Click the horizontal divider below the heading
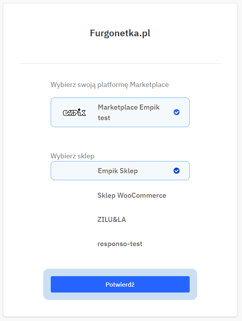This screenshot has height=321, width=242. tap(120, 63)
